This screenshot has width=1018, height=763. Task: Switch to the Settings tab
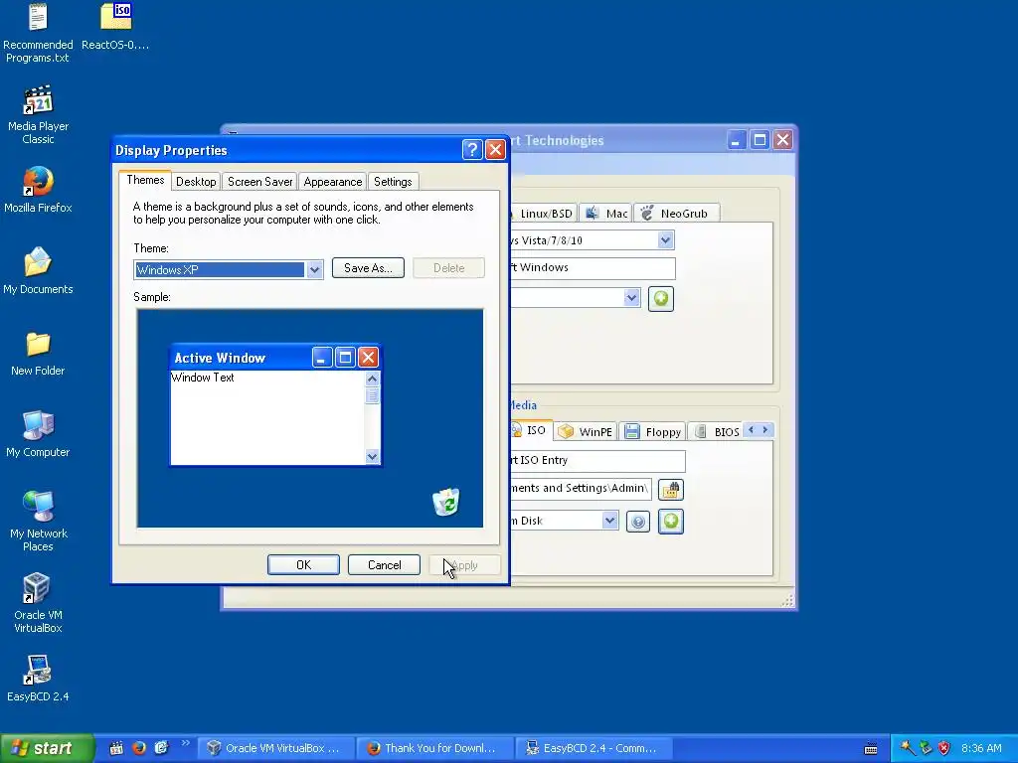tap(393, 182)
